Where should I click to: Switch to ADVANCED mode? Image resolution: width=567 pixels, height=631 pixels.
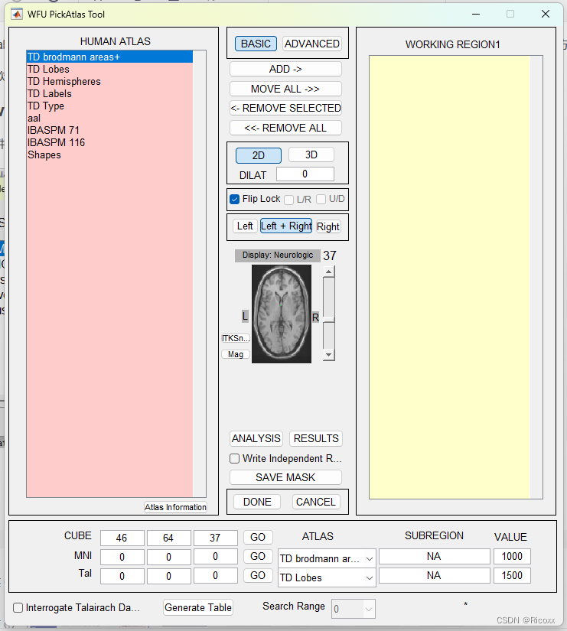312,44
